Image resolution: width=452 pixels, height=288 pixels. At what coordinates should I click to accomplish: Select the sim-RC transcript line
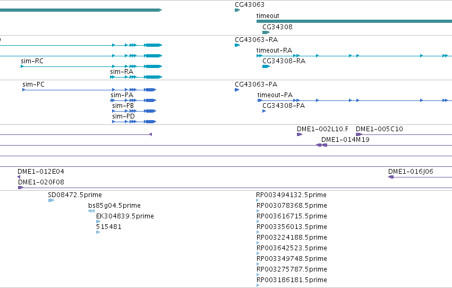point(91,66)
